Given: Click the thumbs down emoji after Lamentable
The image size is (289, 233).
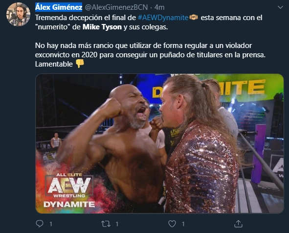Looking at the screenshot, I should [x=80, y=64].
